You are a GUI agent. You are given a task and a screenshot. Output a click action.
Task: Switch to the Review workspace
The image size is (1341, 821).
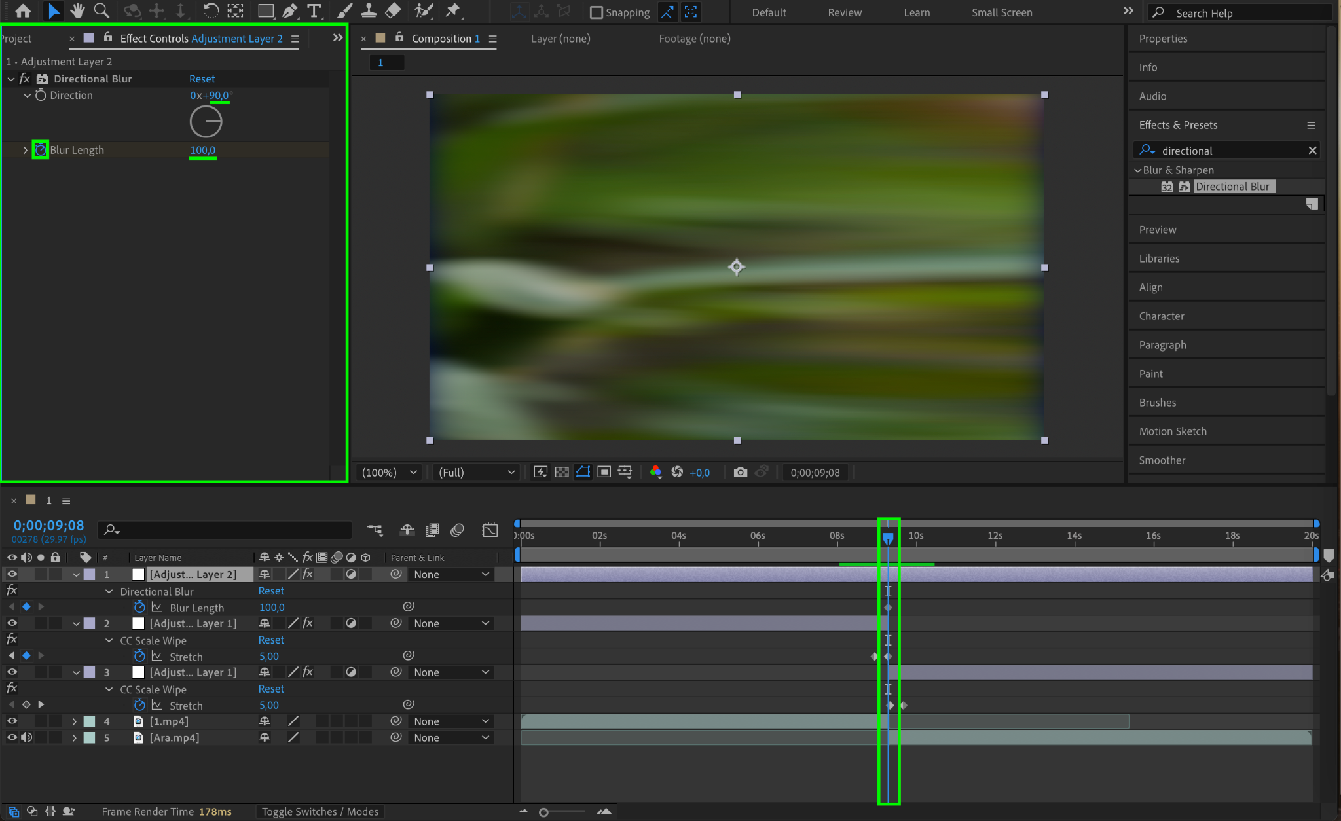pyautogui.click(x=844, y=12)
